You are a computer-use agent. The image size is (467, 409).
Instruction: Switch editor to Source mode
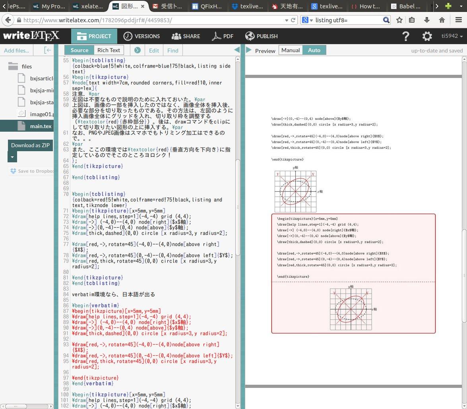(x=79, y=50)
